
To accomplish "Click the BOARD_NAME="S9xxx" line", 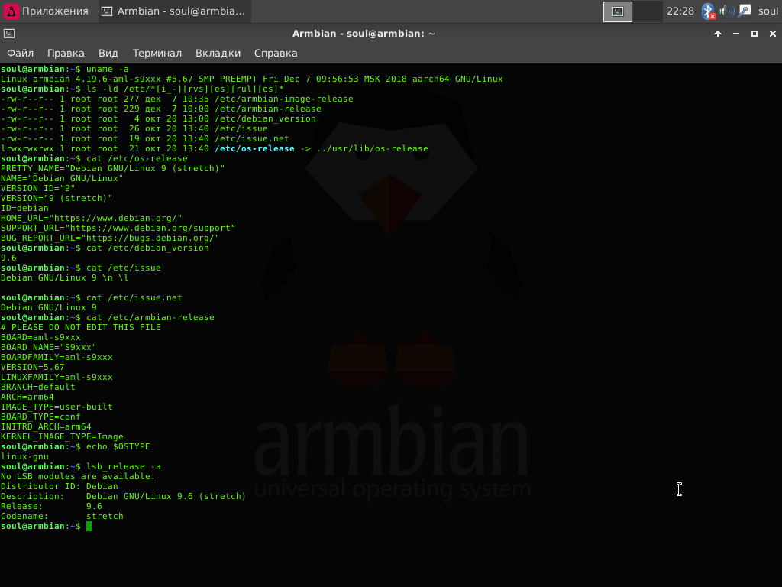I will coord(48,348).
